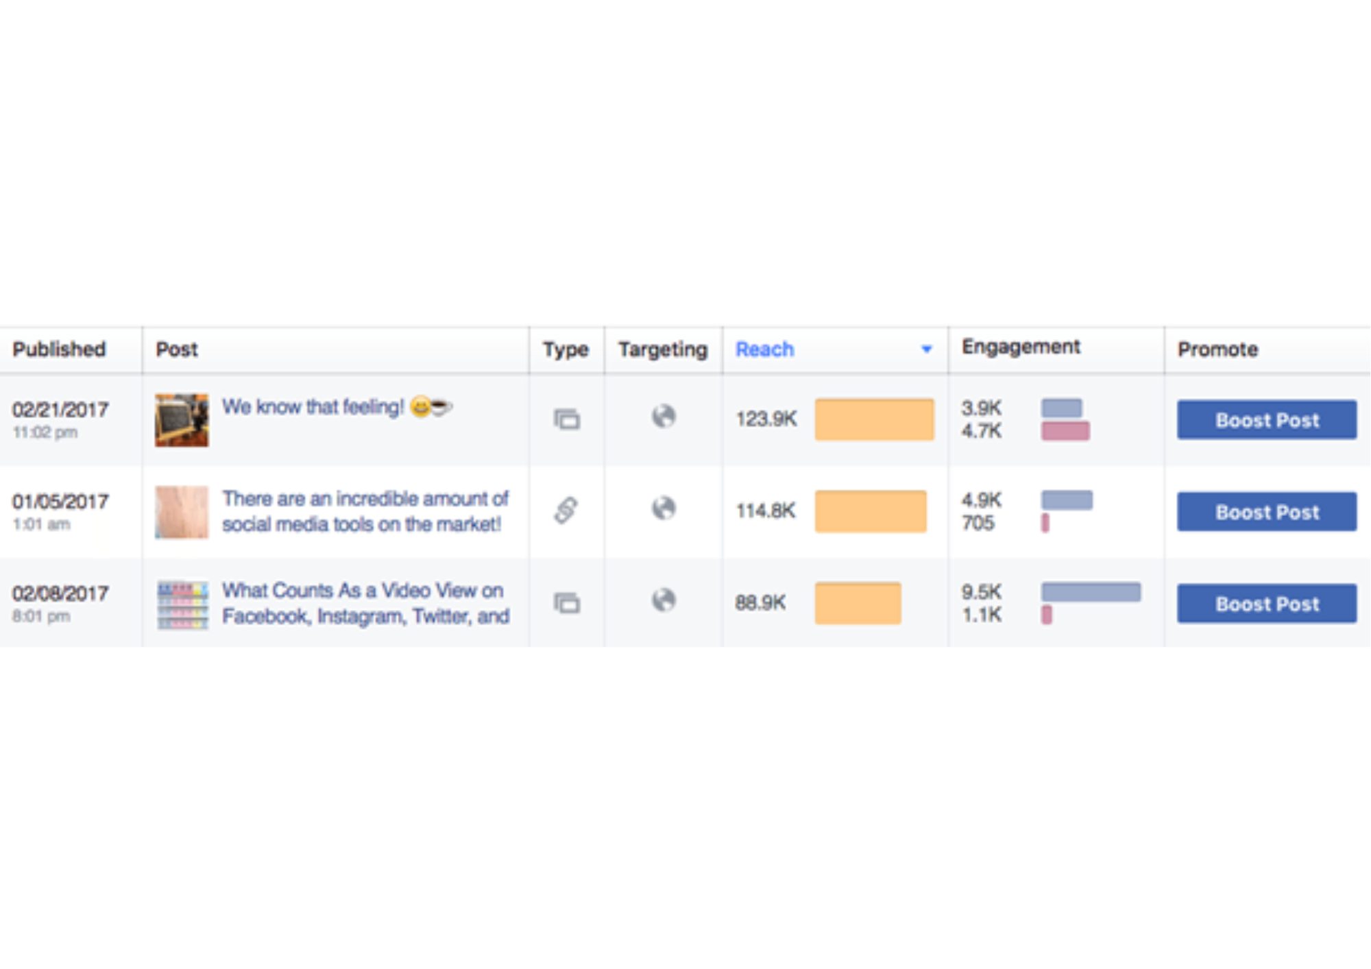Click globe targeting icon for 02/21/2017 post

coord(664,416)
